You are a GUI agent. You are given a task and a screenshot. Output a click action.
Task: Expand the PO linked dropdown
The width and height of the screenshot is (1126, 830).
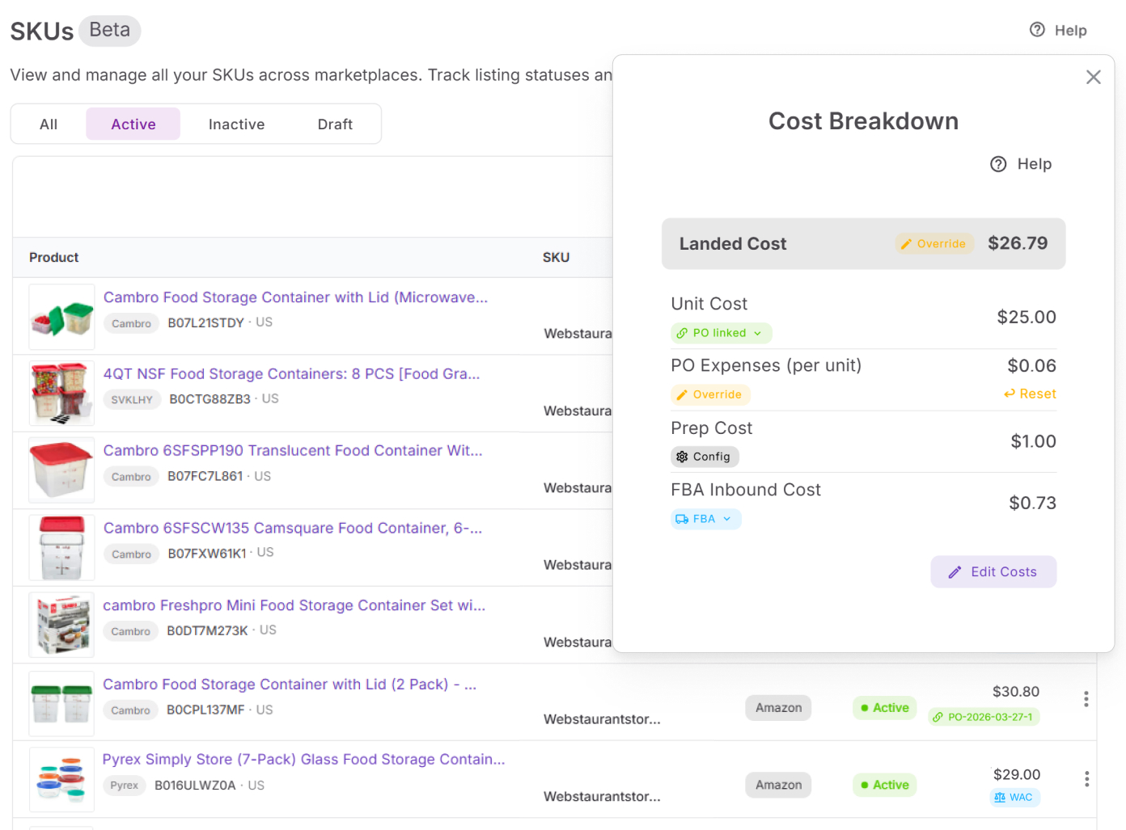coord(721,333)
